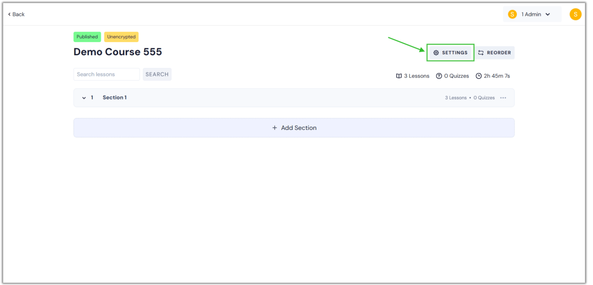Collapse Section 1 using its chevron

pos(84,98)
